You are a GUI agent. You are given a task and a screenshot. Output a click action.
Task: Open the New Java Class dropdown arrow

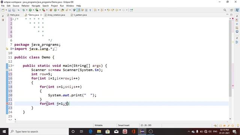[58, 10]
